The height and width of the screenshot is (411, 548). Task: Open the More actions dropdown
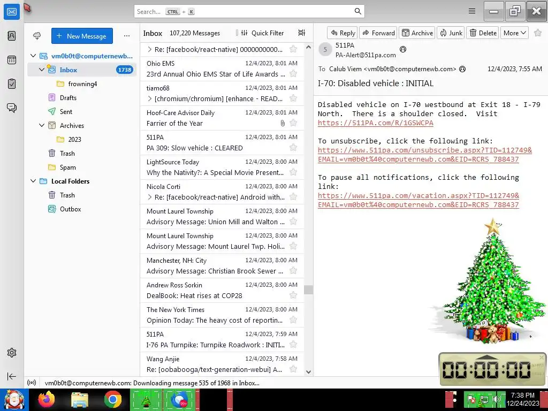514,33
